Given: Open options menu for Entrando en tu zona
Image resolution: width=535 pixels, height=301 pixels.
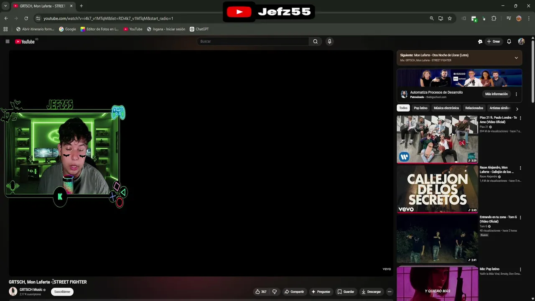Looking at the screenshot, I should 520,218.
